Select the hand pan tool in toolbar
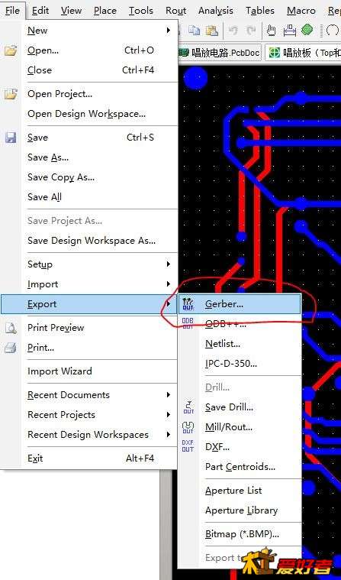The image size is (341, 580). [x=271, y=31]
